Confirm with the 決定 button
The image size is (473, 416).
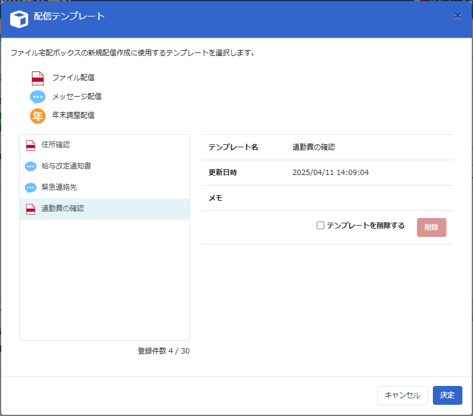[447, 395]
